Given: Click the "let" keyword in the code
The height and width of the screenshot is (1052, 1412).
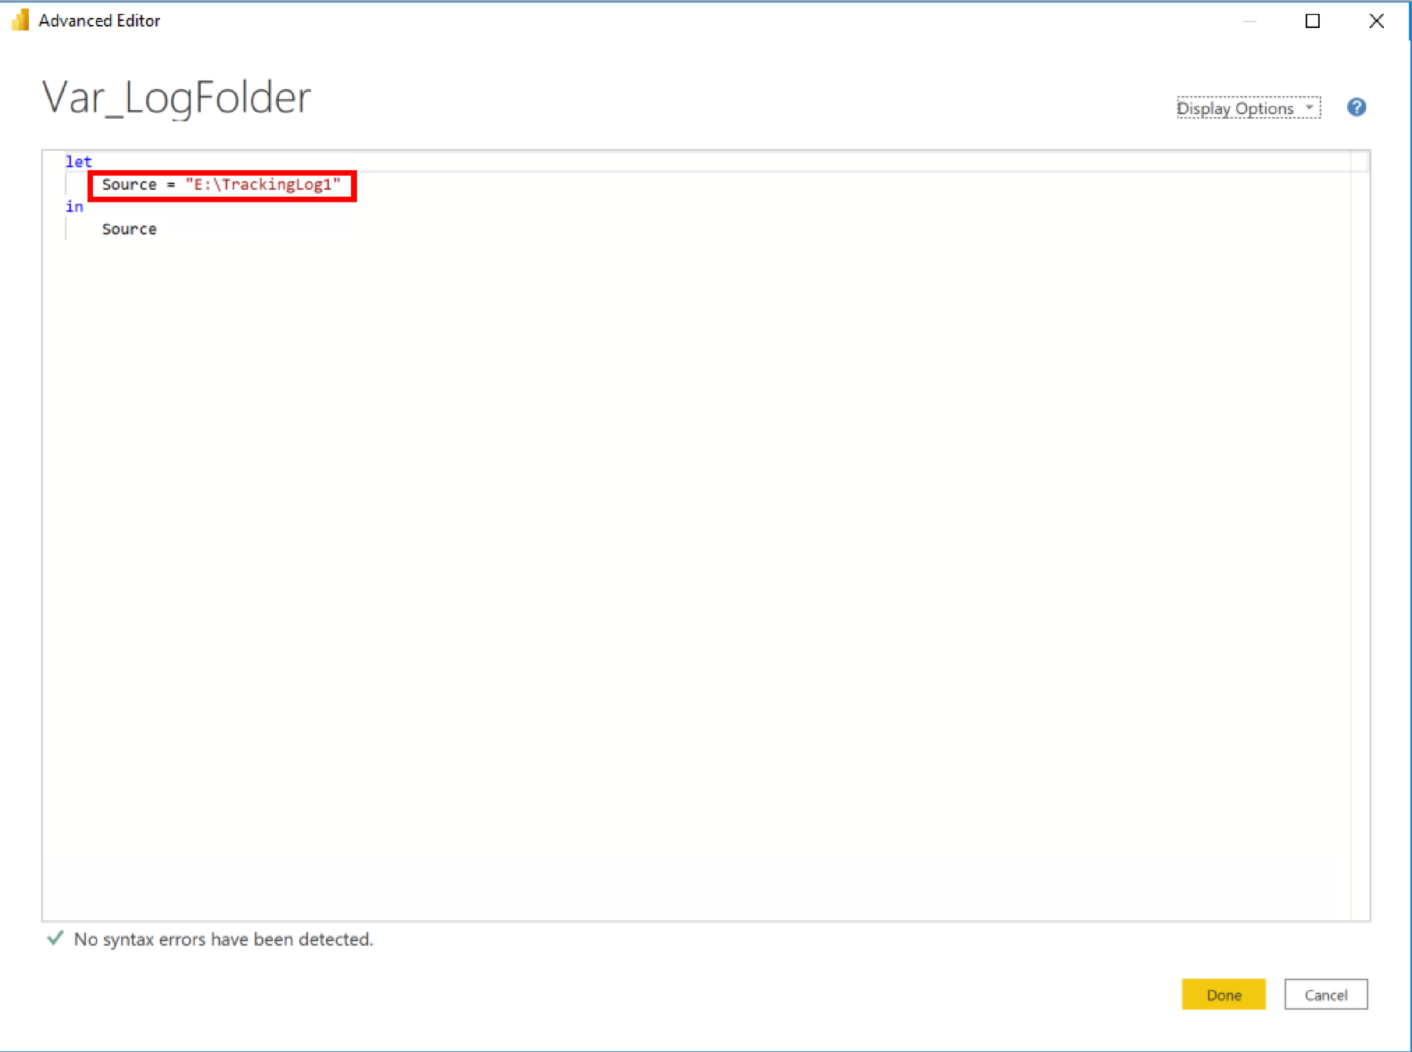Looking at the screenshot, I should [77, 161].
